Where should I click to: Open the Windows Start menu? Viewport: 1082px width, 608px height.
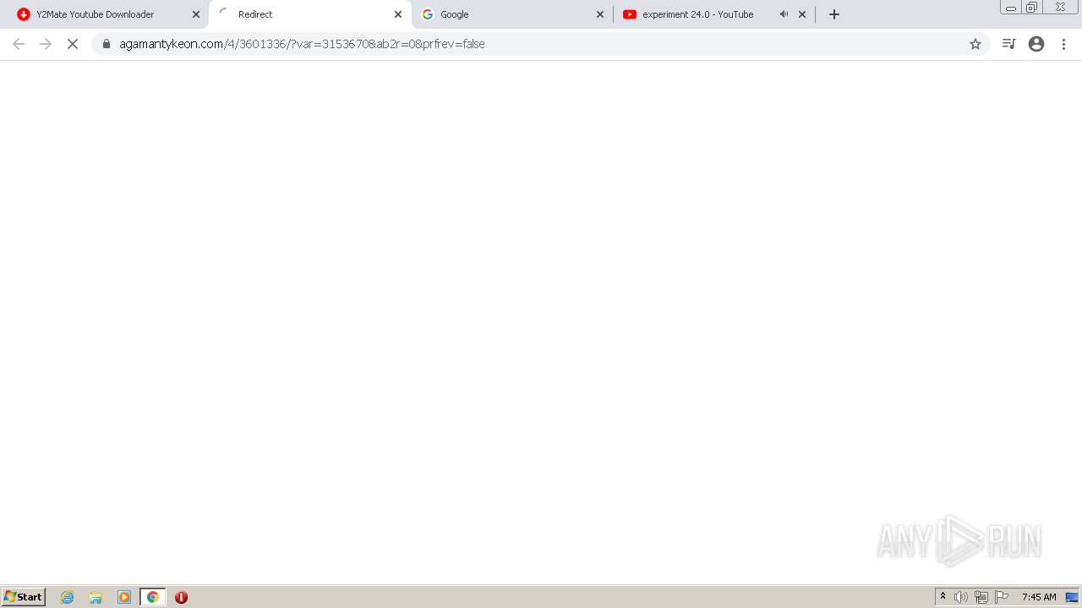pyautogui.click(x=24, y=597)
